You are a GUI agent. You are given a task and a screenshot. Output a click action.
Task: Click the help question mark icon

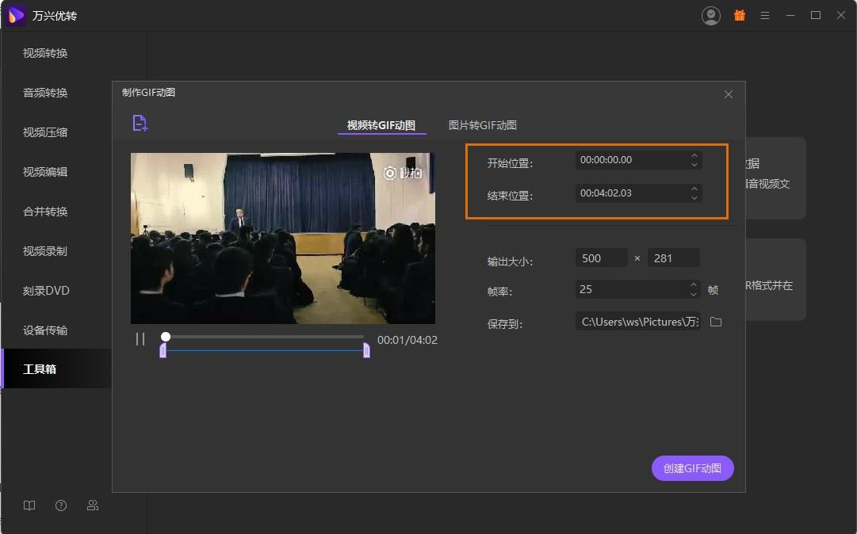61,505
